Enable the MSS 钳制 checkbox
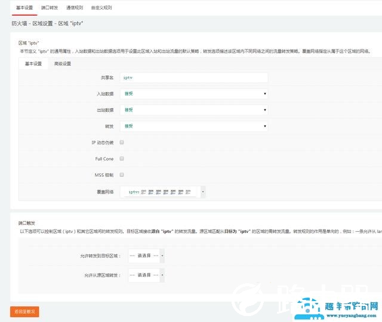This screenshot has width=382, height=322. [122, 175]
